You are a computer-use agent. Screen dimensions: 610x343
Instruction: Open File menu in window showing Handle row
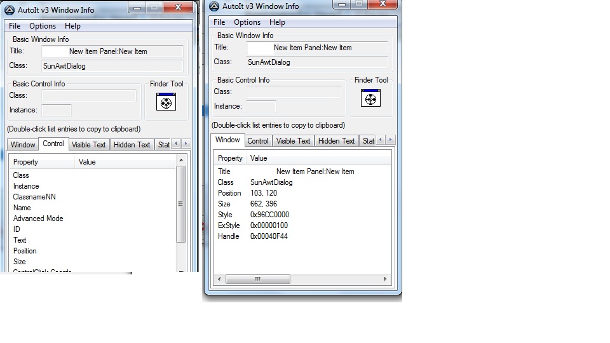219,22
